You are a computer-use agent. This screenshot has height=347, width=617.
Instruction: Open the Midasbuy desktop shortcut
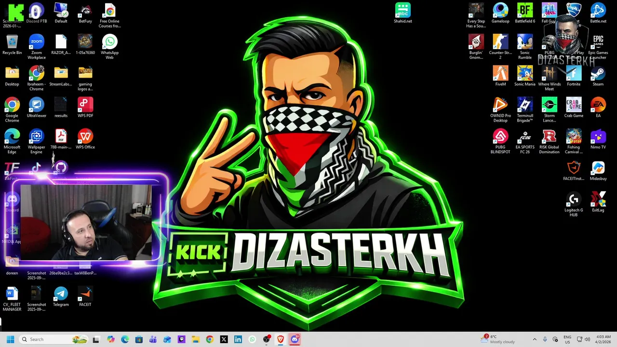[598, 171]
